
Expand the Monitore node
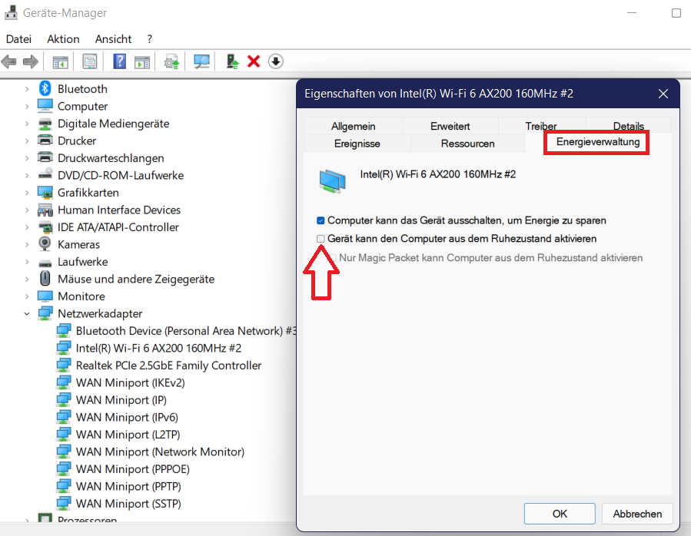tap(27, 296)
